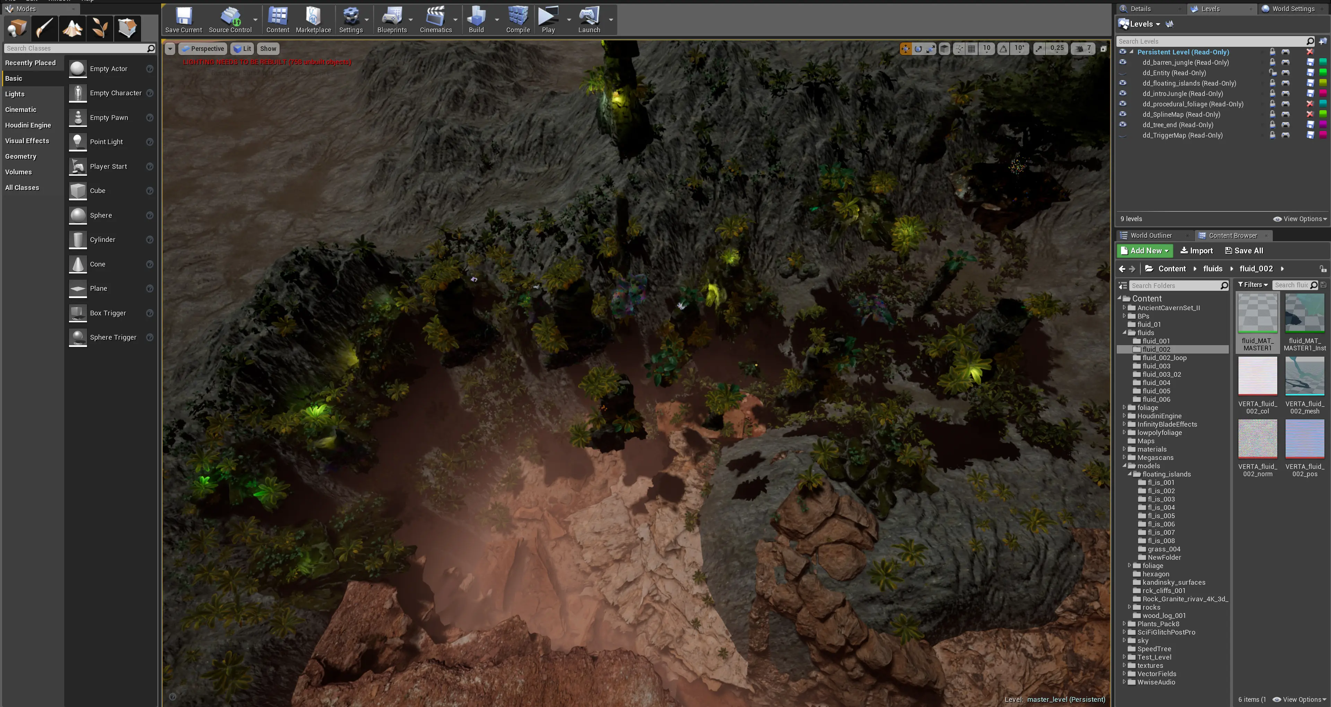Image resolution: width=1331 pixels, height=707 pixels.
Task: Select the Landscape mode mountain icon
Action: [x=72, y=28]
